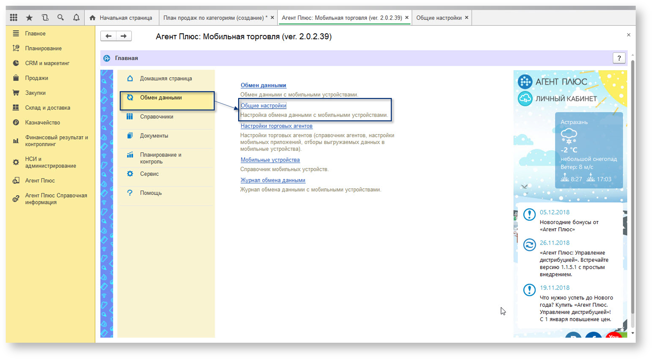The width and height of the screenshot is (652, 359).
Task: Go back with the left arrow button
Action: 108,36
